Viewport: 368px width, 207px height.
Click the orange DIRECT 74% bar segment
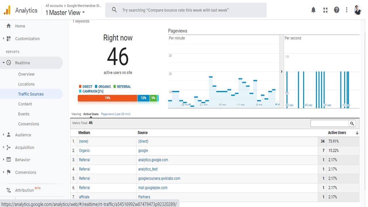click(x=107, y=98)
